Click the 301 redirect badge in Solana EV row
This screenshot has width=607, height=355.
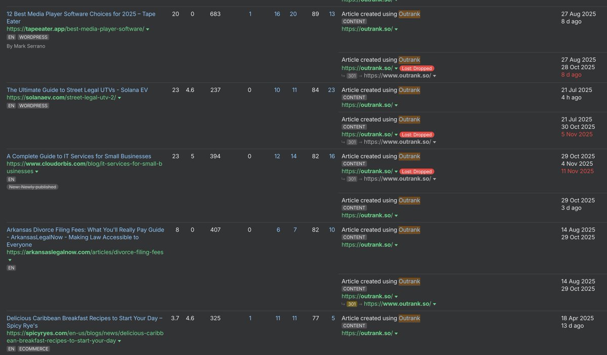coord(352,143)
